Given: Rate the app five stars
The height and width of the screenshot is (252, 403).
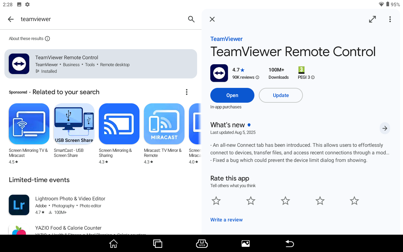Looking at the screenshot, I should (354, 201).
